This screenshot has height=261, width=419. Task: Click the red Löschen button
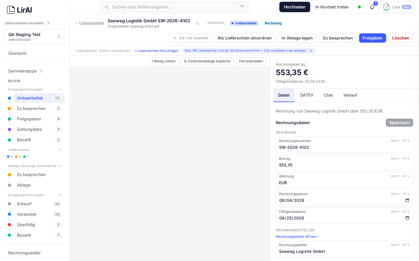(401, 38)
